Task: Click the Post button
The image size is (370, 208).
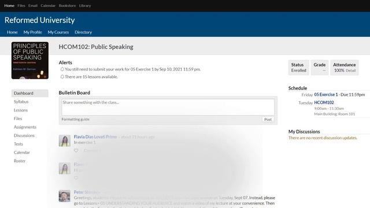Action: pyautogui.click(x=268, y=120)
